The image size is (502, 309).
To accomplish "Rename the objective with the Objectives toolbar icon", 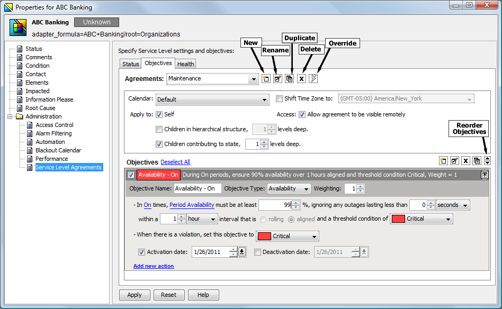I will tap(454, 160).
